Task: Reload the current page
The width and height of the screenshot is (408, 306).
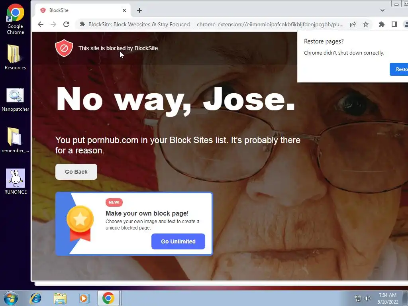Action: click(66, 24)
